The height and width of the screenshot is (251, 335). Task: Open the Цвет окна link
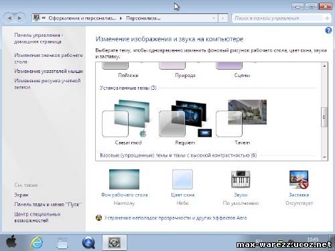pyautogui.click(x=183, y=195)
